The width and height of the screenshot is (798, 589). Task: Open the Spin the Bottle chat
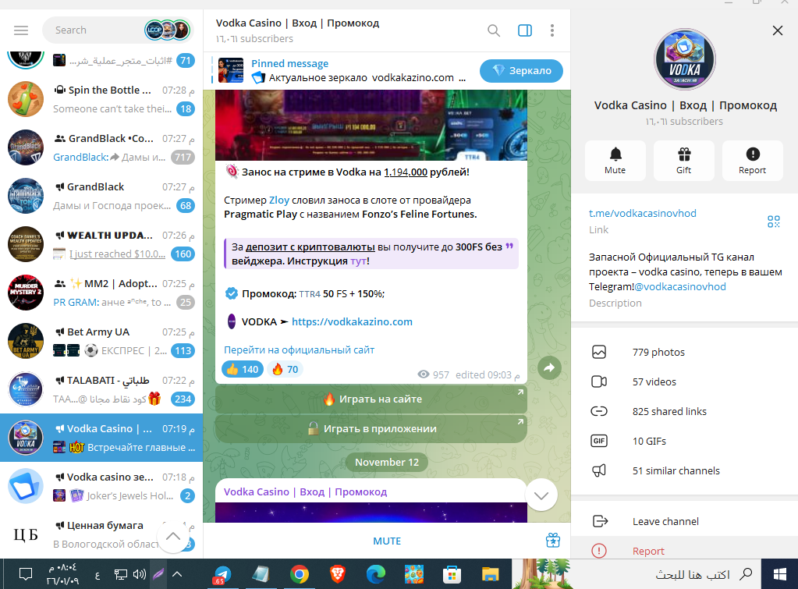tap(101, 99)
